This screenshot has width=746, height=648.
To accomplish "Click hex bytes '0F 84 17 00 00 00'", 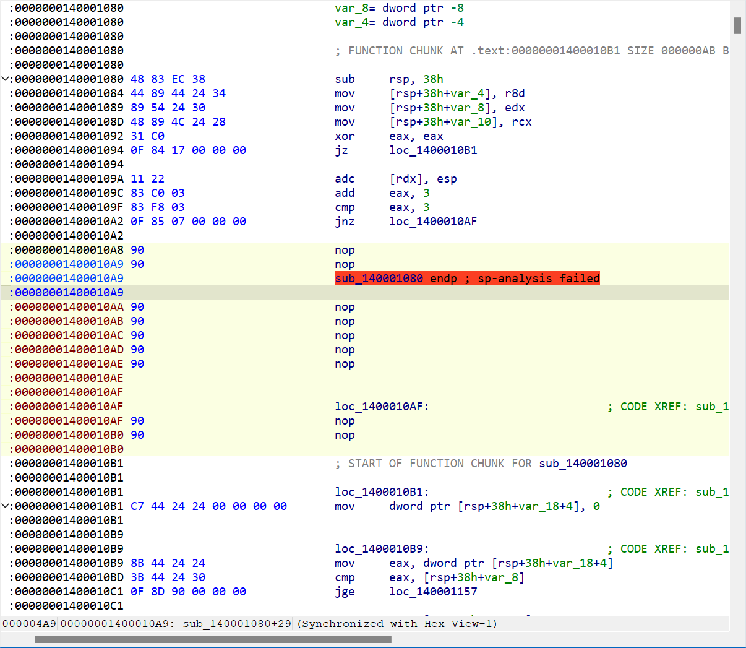I will pyautogui.click(x=188, y=150).
